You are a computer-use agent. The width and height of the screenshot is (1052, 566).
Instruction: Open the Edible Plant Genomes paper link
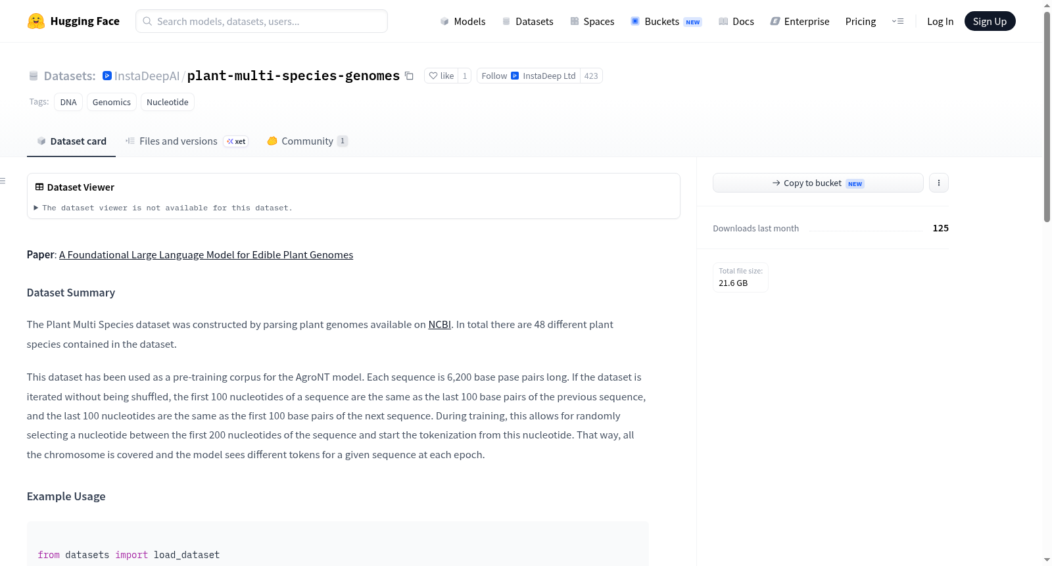click(206, 254)
